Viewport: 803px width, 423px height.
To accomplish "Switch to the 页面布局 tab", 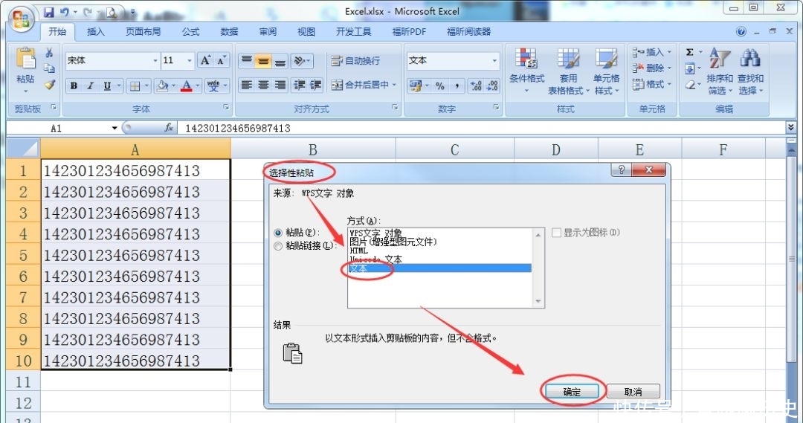I will coord(143,32).
